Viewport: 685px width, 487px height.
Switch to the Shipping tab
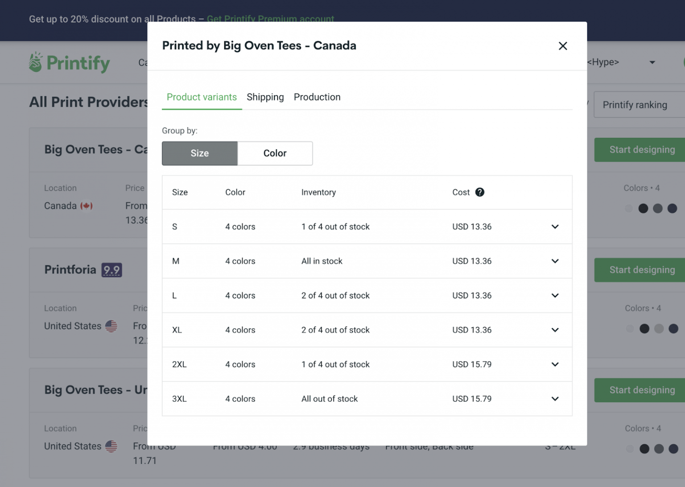coord(265,97)
